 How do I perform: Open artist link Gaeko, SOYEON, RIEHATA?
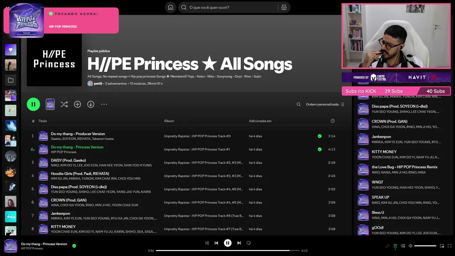click(x=82, y=139)
